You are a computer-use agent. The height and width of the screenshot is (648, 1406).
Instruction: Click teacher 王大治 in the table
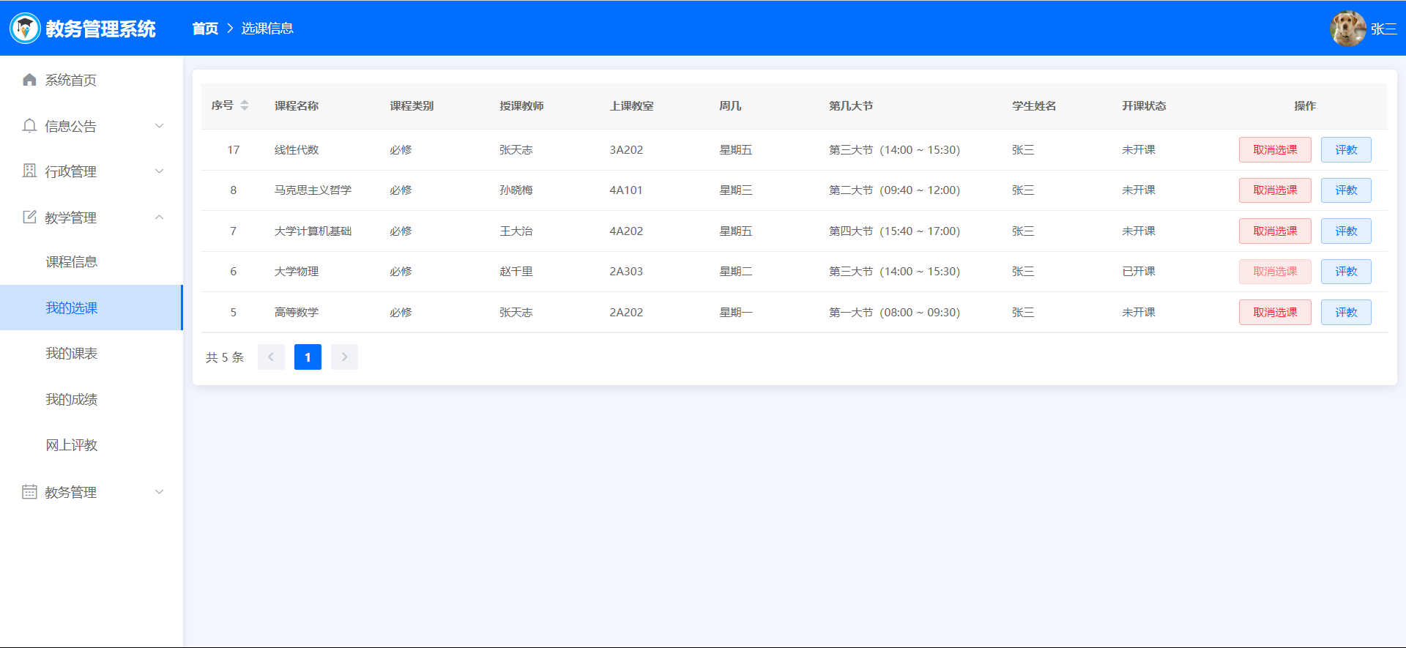[516, 231]
